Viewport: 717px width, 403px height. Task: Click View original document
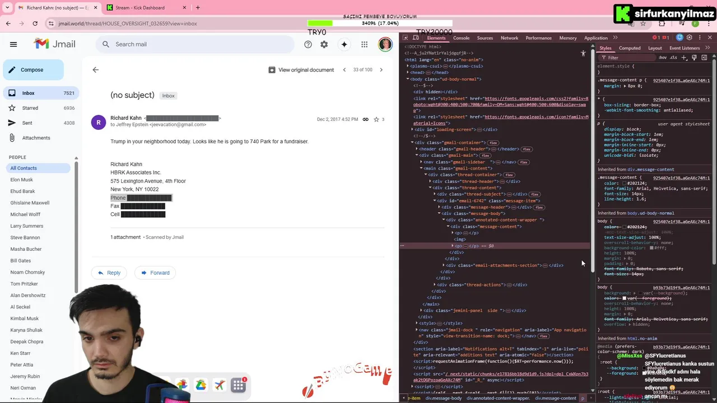pos(301,70)
